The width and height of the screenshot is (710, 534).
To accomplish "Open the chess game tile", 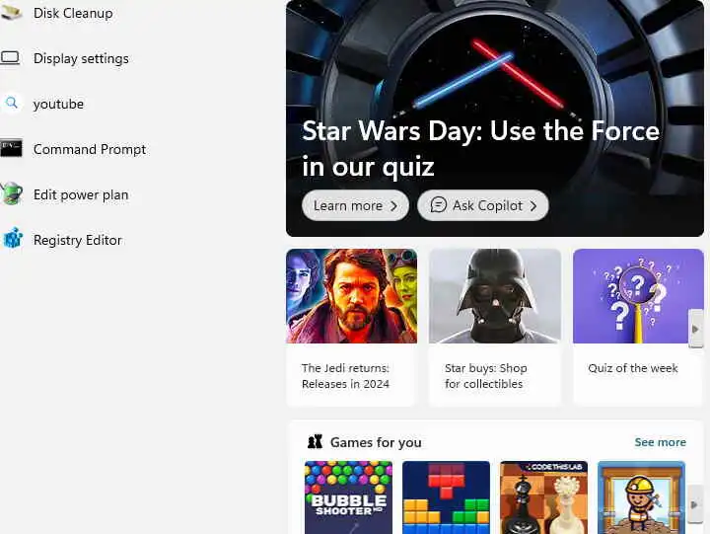I will 543,497.
